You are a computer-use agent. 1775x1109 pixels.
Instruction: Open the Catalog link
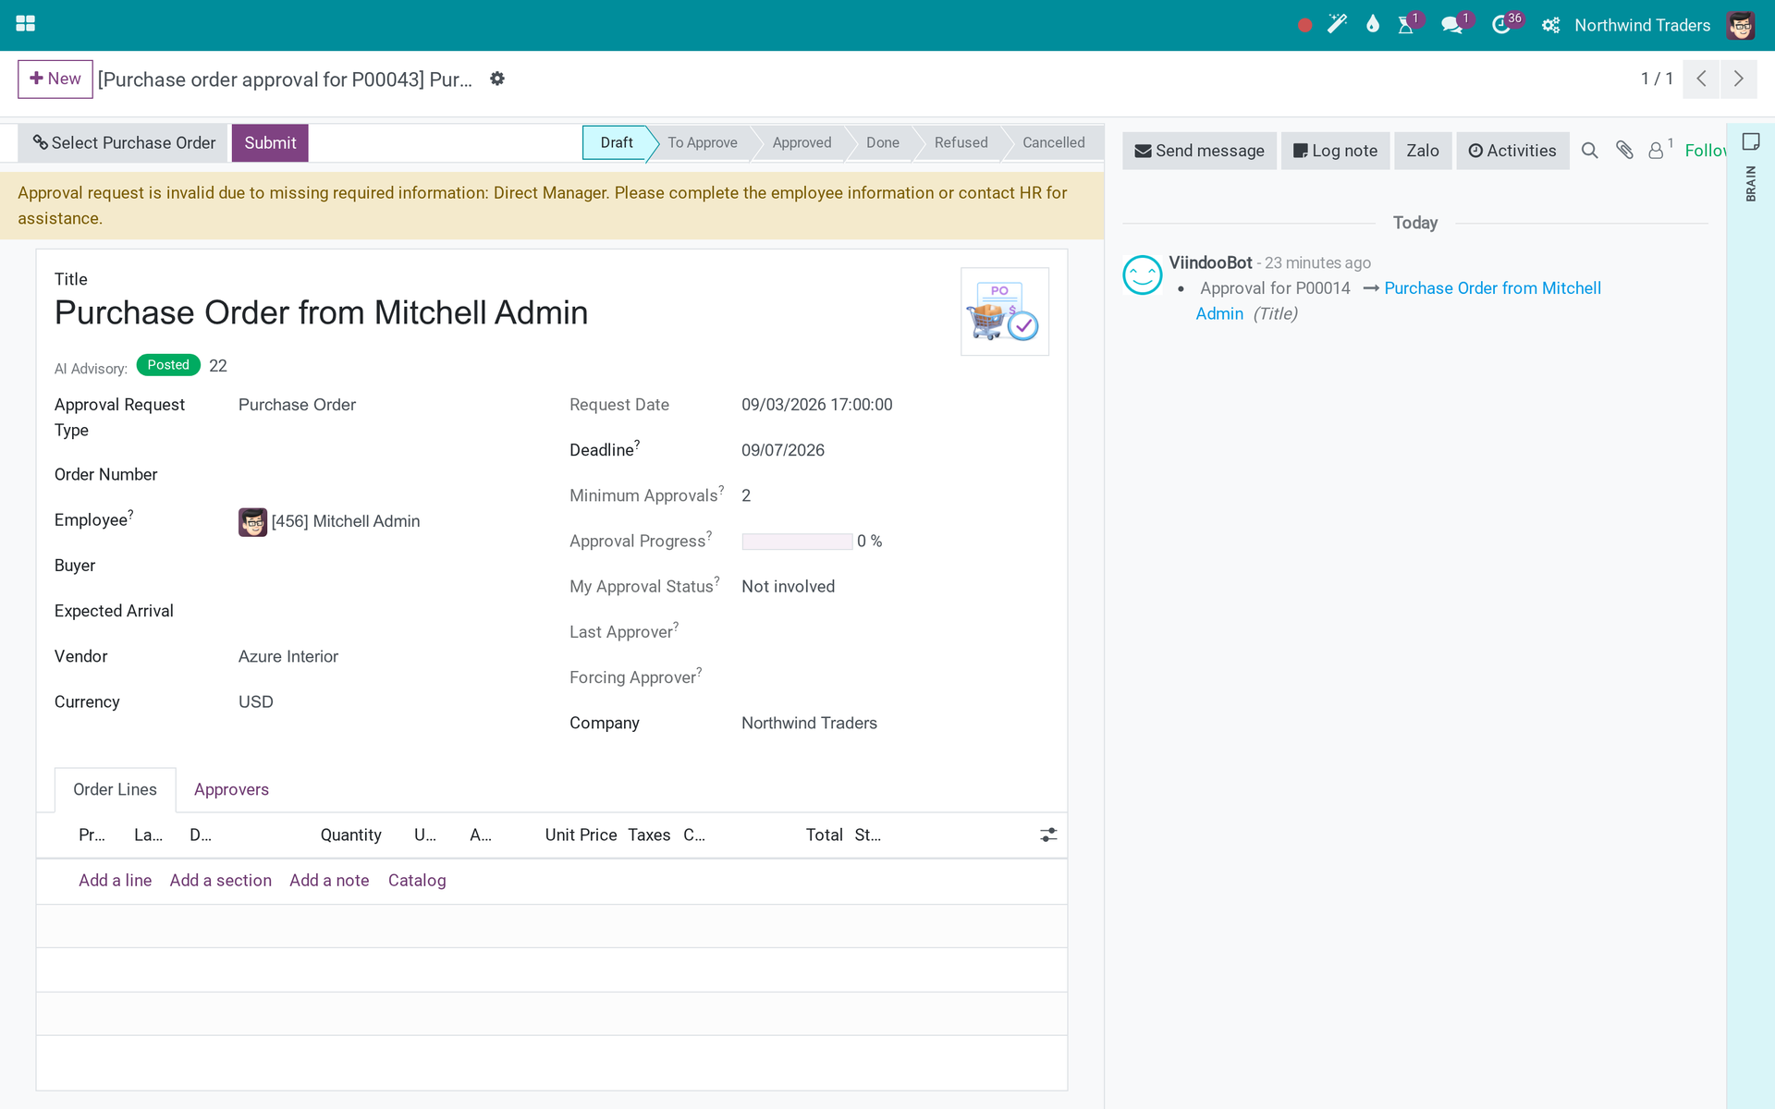pyautogui.click(x=417, y=881)
